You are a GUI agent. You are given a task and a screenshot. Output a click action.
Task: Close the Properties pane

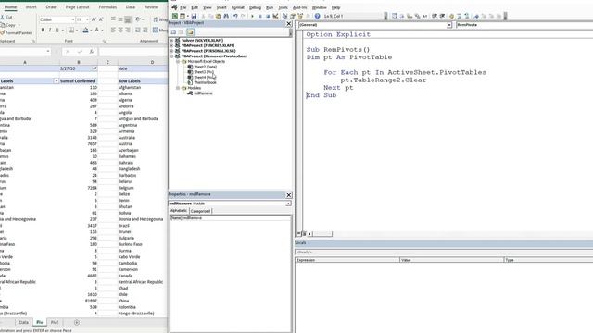[x=288, y=195]
